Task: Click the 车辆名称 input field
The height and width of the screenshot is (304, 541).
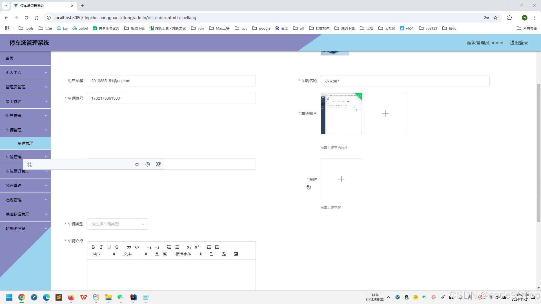Action: [x=405, y=81]
